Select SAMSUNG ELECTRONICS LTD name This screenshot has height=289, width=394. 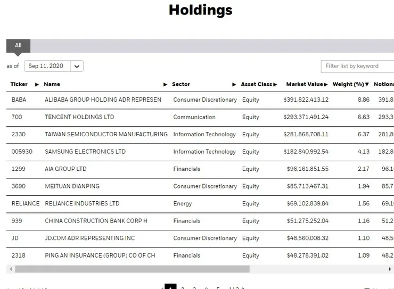pyautogui.click(x=85, y=152)
